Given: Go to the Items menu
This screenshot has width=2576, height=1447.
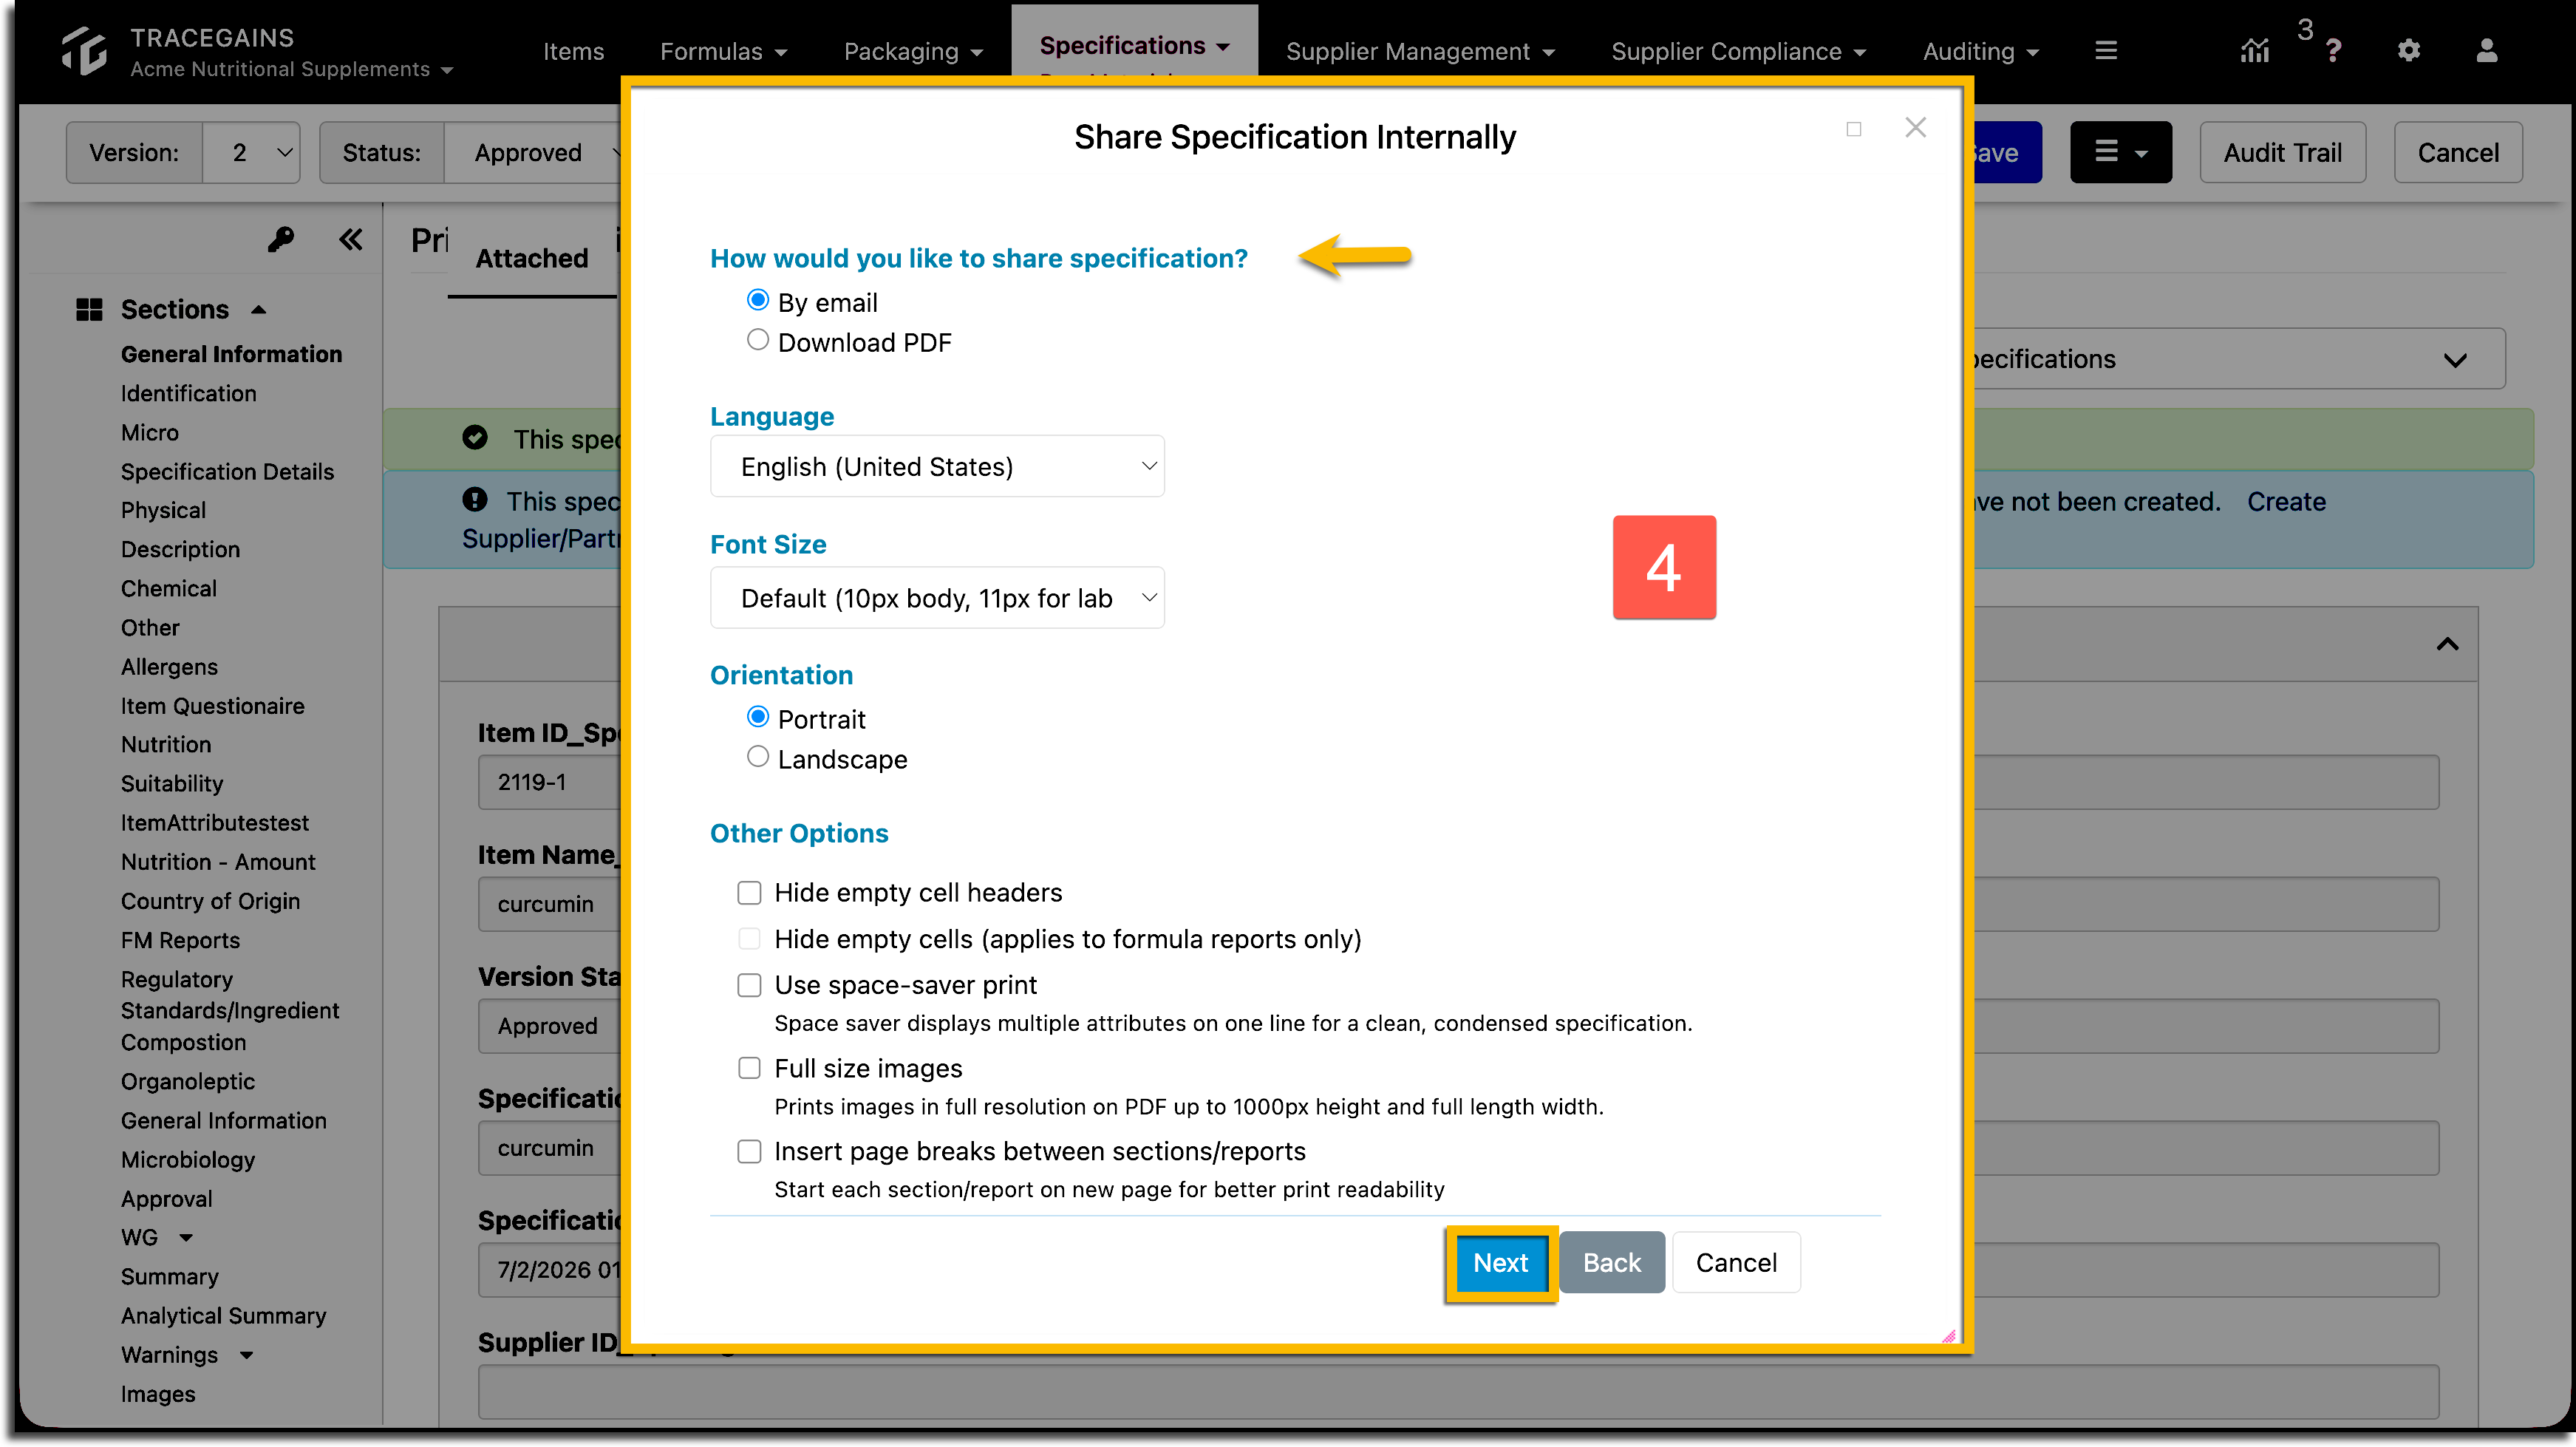Looking at the screenshot, I should coord(573,51).
